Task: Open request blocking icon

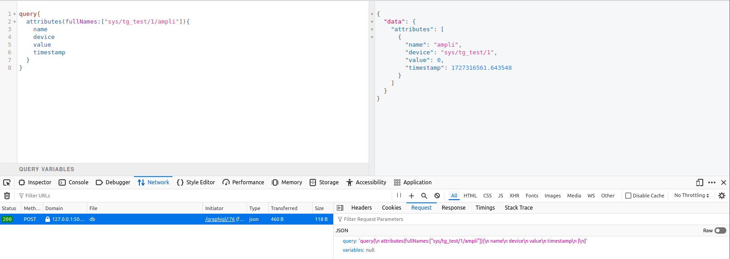Action: (x=437, y=196)
